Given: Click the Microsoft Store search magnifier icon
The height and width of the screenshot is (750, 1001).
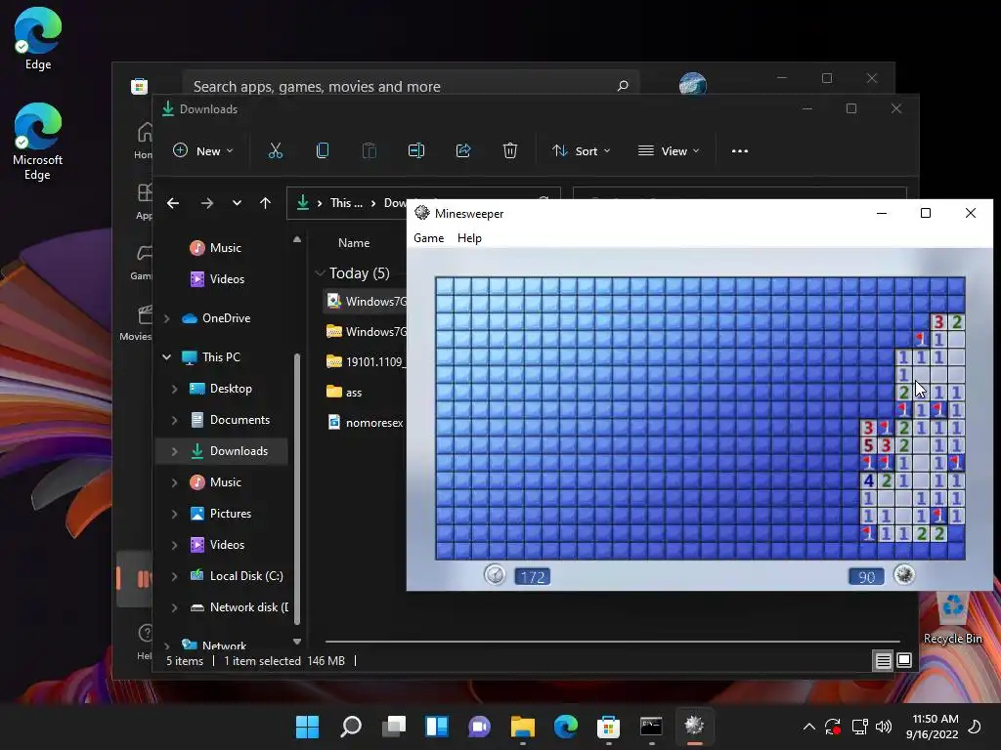Looking at the screenshot, I should pos(623,86).
